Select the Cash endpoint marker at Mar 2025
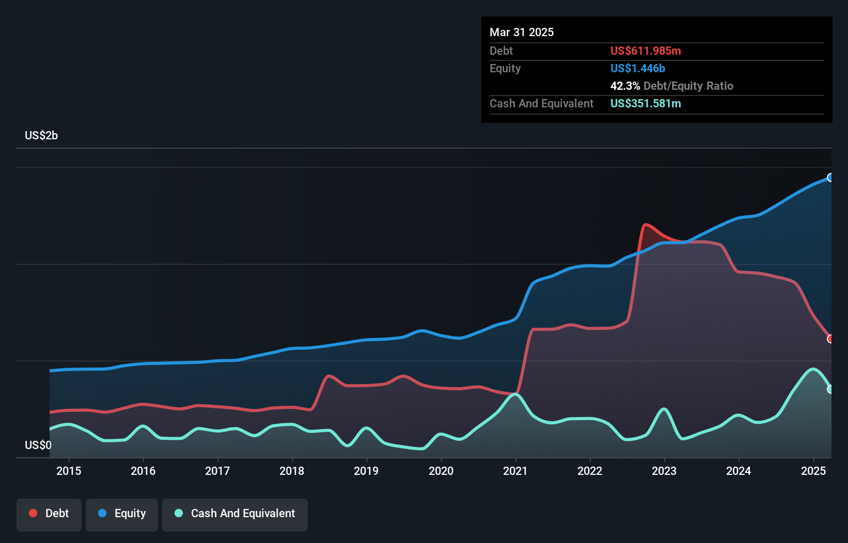 (x=830, y=390)
